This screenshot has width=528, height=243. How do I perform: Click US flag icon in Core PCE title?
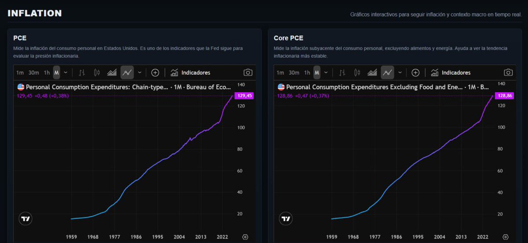point(281,87)
